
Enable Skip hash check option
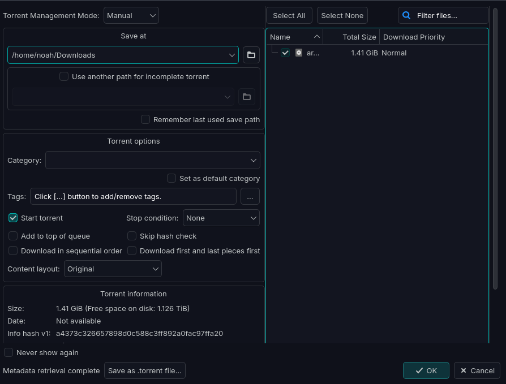(132, 236)
